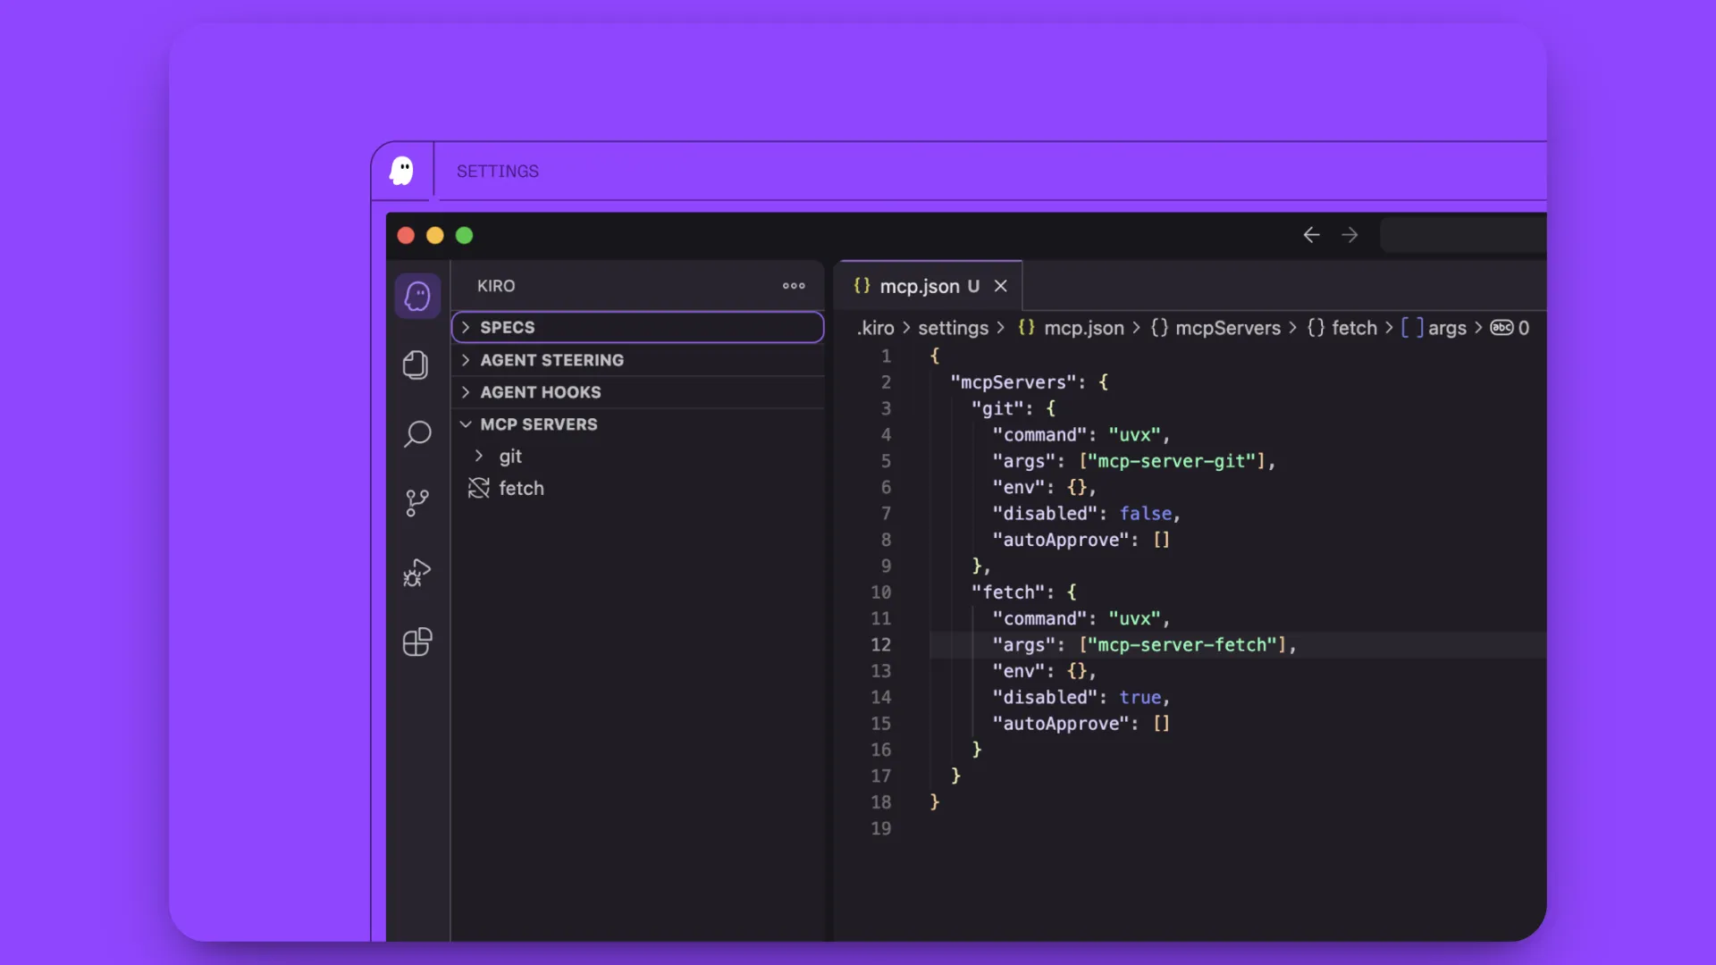The image size is (1716, 965).
Task: Click the disabled fetch server icon
Action: (x=479, y=488)
